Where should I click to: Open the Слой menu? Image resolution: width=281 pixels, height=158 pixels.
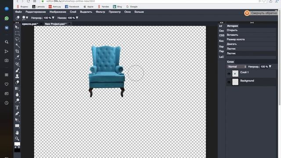pyautogui.click(x=73, y=12)
